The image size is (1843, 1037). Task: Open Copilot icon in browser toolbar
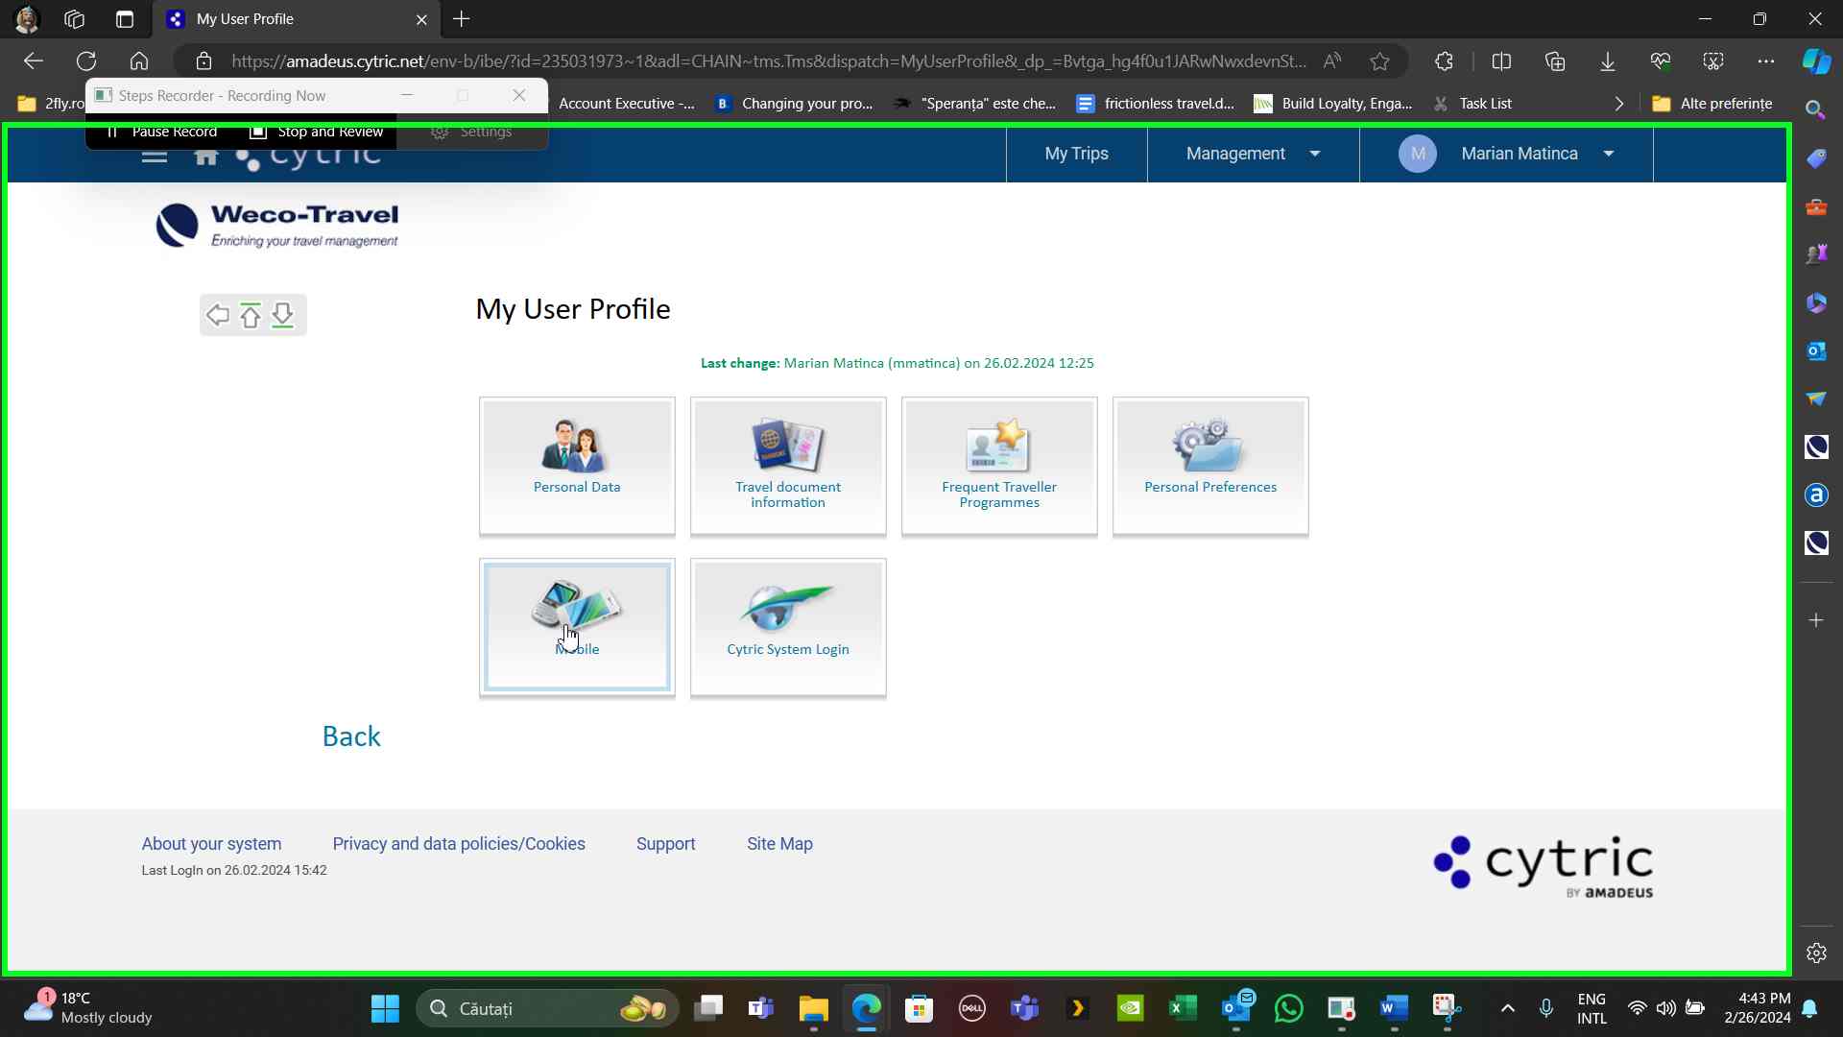pos(1816,61)
